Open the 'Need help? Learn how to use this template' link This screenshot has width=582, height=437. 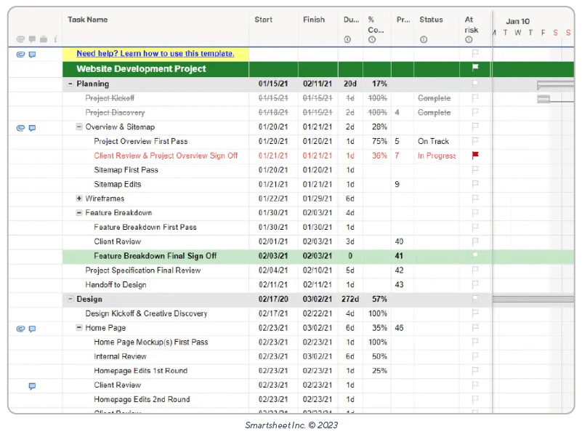point(155,54)
